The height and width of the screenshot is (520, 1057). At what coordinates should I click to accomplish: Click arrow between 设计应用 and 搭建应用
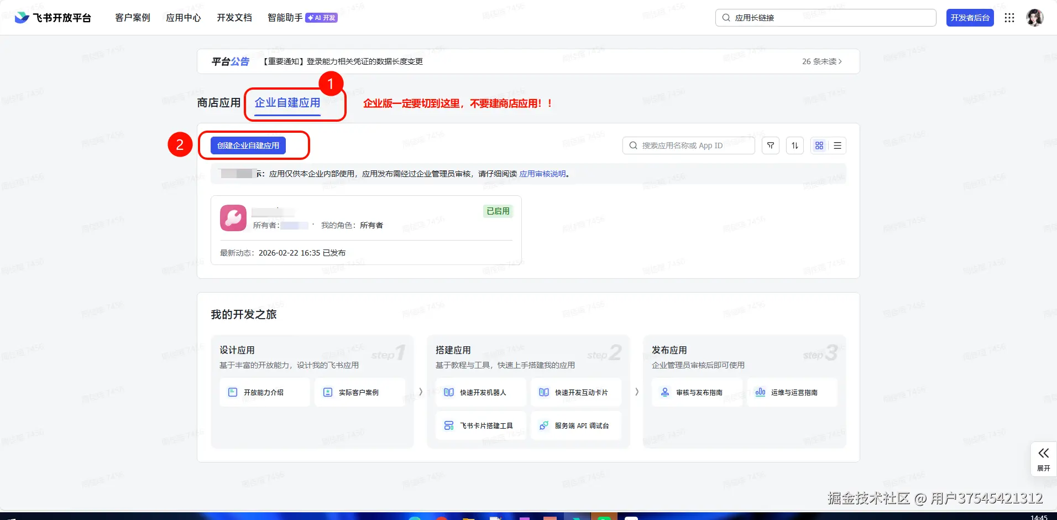pos(421,392)
